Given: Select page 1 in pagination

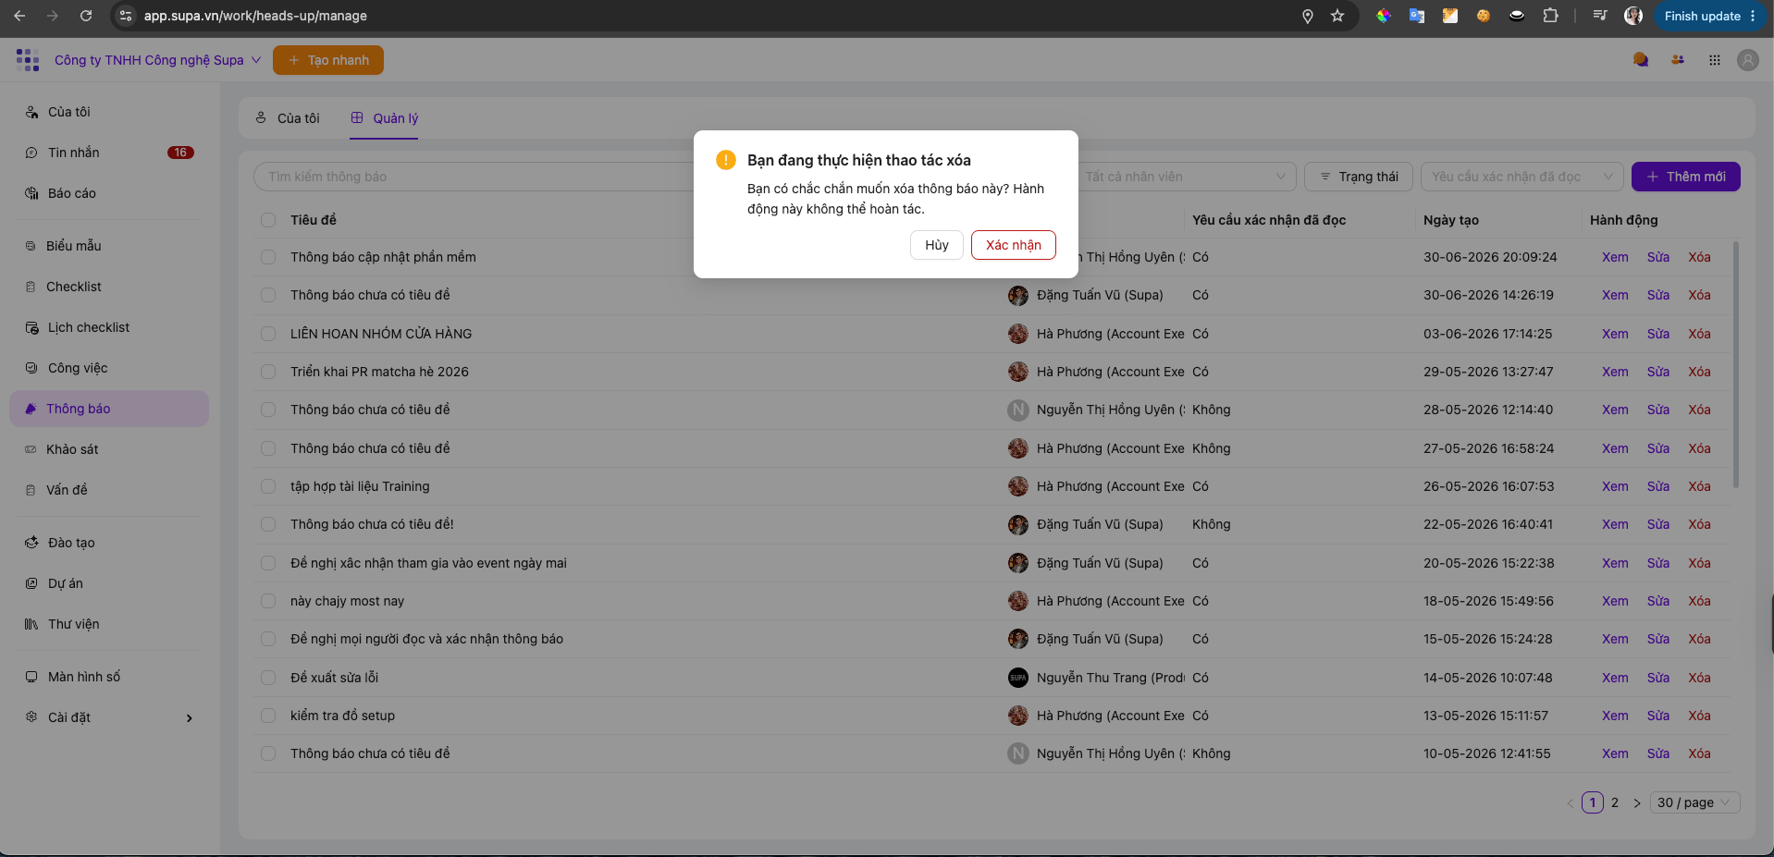Looking at the screenshot, I should click(1593, 802).
